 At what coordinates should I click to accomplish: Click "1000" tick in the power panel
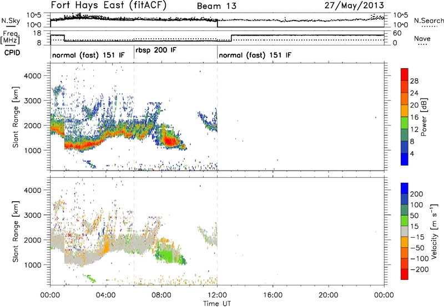tap(32, 150)
